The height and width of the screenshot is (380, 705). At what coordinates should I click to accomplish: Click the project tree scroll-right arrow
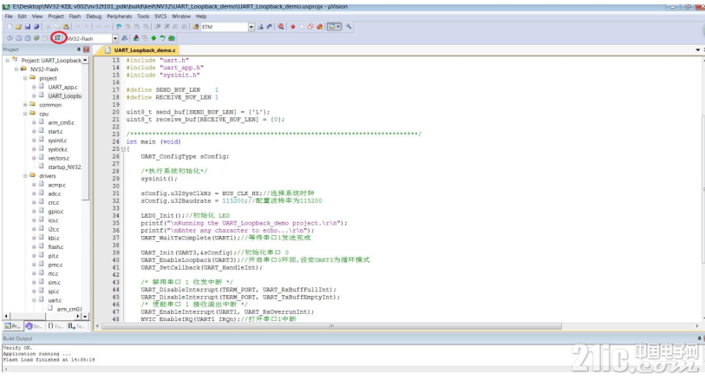pyautogui.click(x=79, y=317)
